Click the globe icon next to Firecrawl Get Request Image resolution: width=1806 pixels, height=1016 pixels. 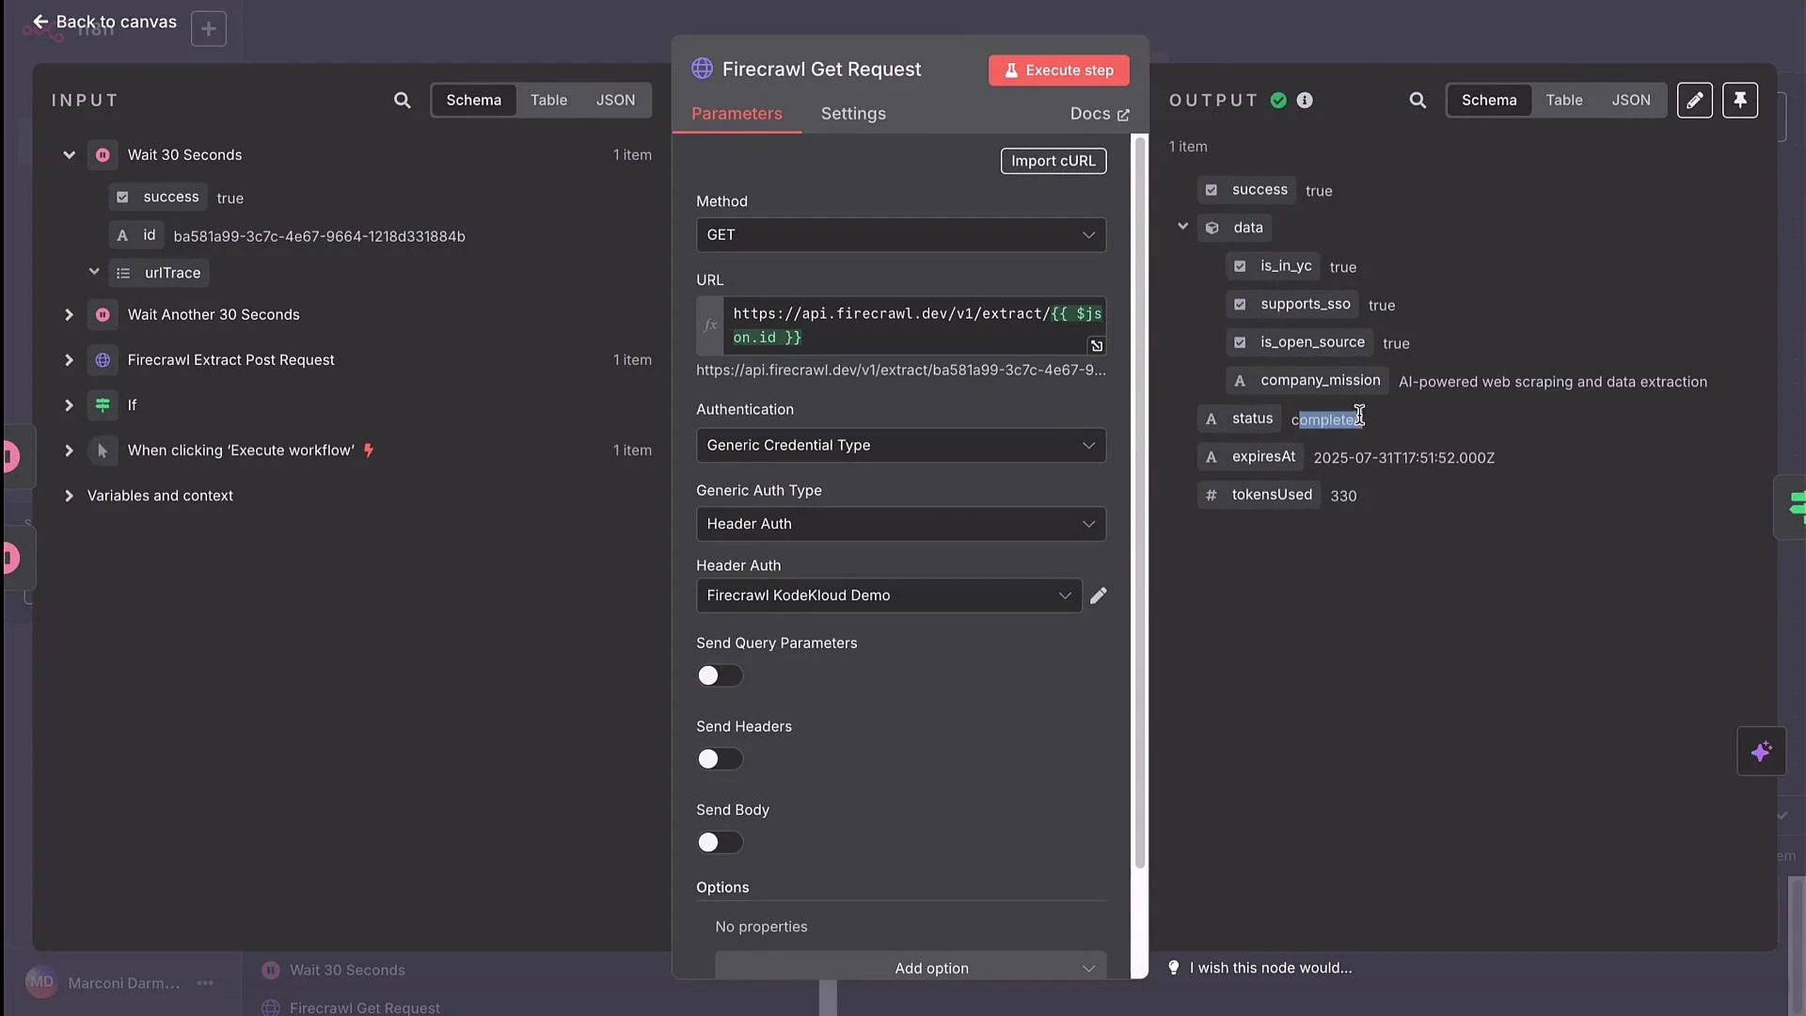[702, 69]
